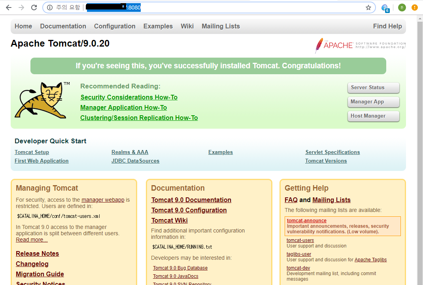Click the Congratulations banner text
The height and width of the screenshot is (285, 423).
[208, 66]
